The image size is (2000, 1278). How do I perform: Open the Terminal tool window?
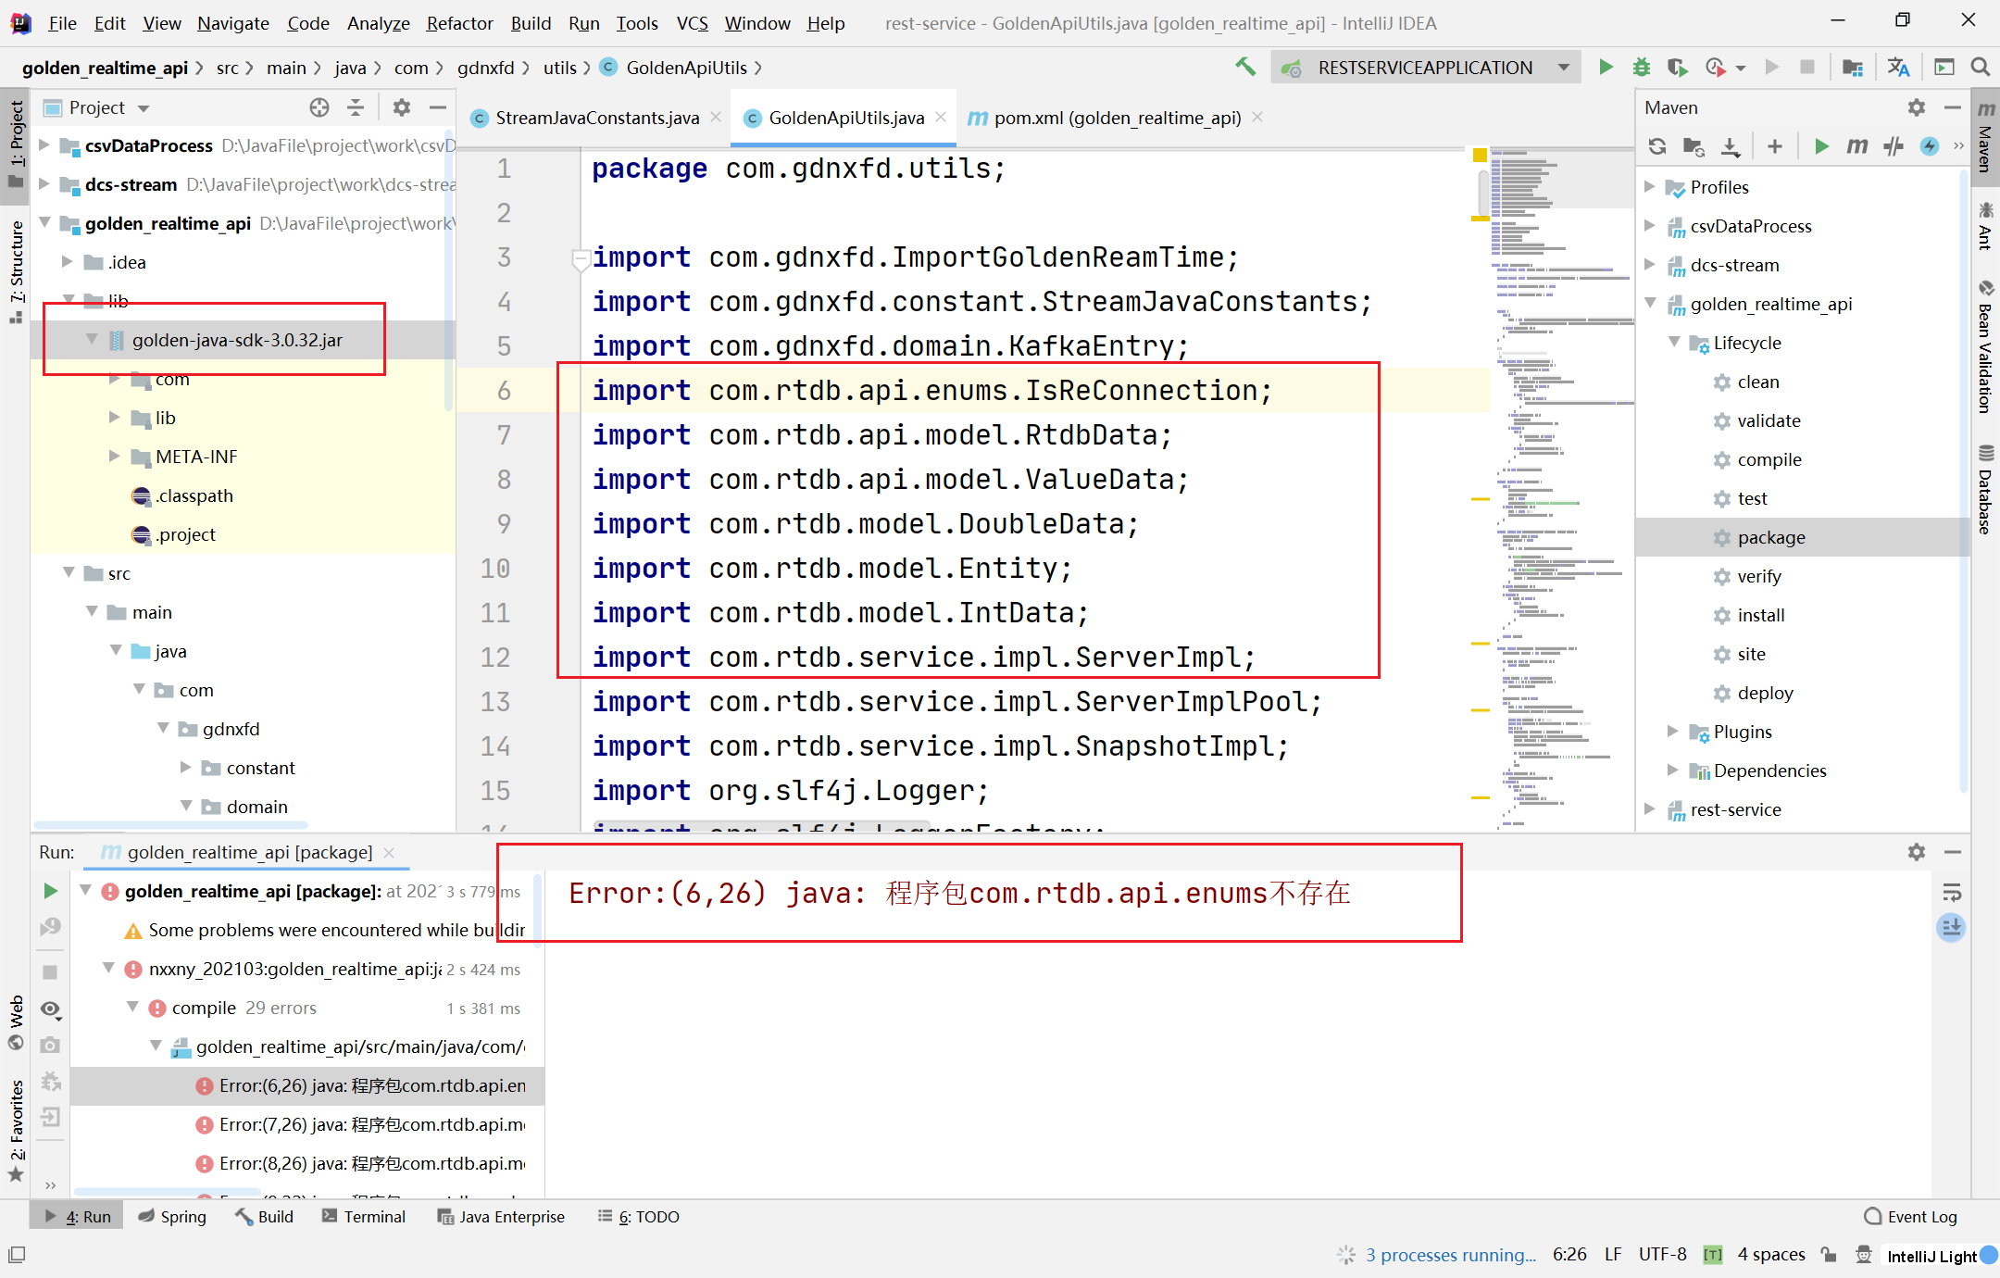click(364, 1216)
